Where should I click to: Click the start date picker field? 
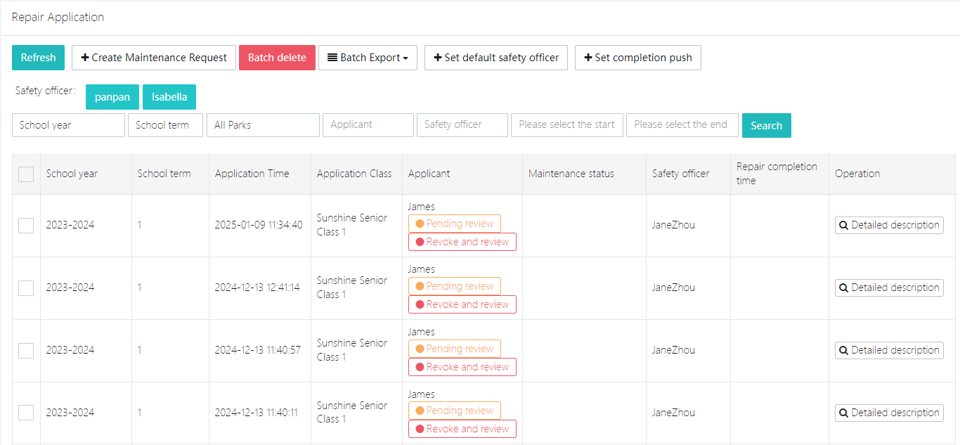pyautogui.click(x=566, y=125)
